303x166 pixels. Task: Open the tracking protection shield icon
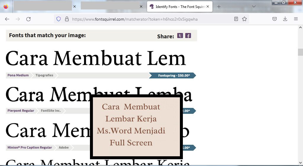pos(59,19)
